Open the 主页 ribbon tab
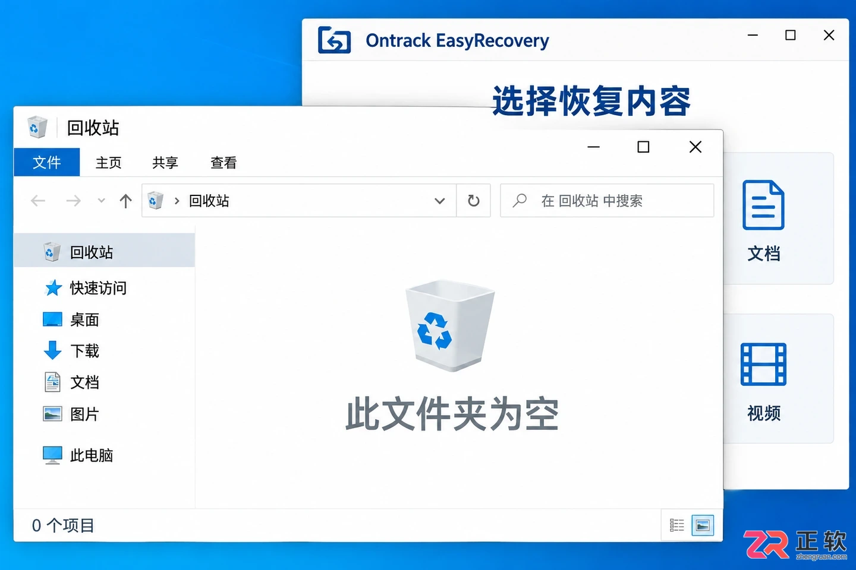 tap(109, 162)
